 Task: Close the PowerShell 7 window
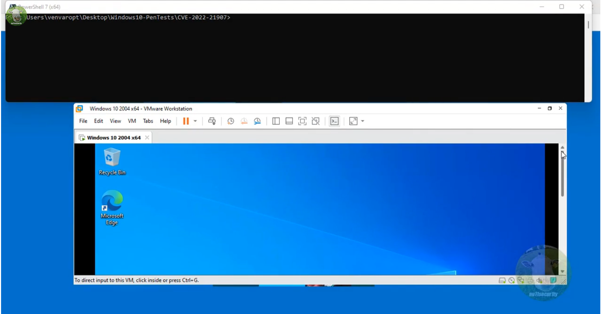581,6
